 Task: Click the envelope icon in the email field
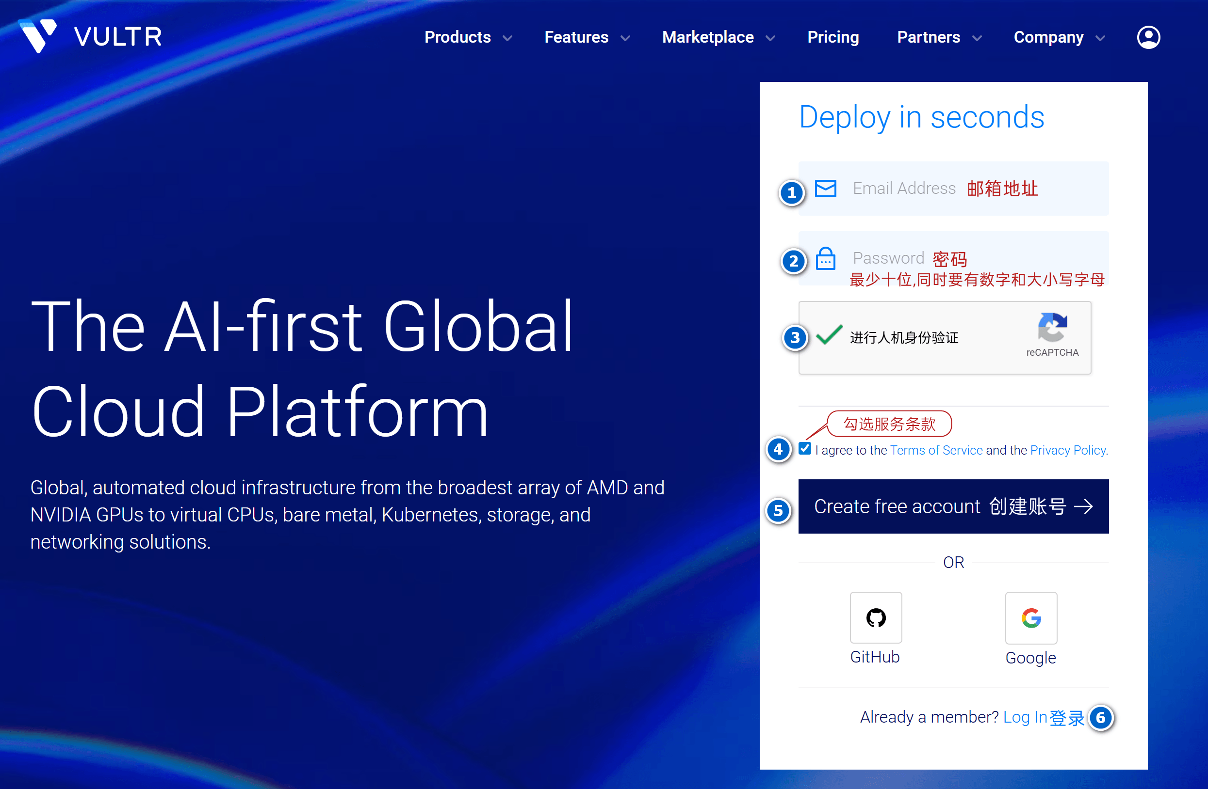[825, 188]
